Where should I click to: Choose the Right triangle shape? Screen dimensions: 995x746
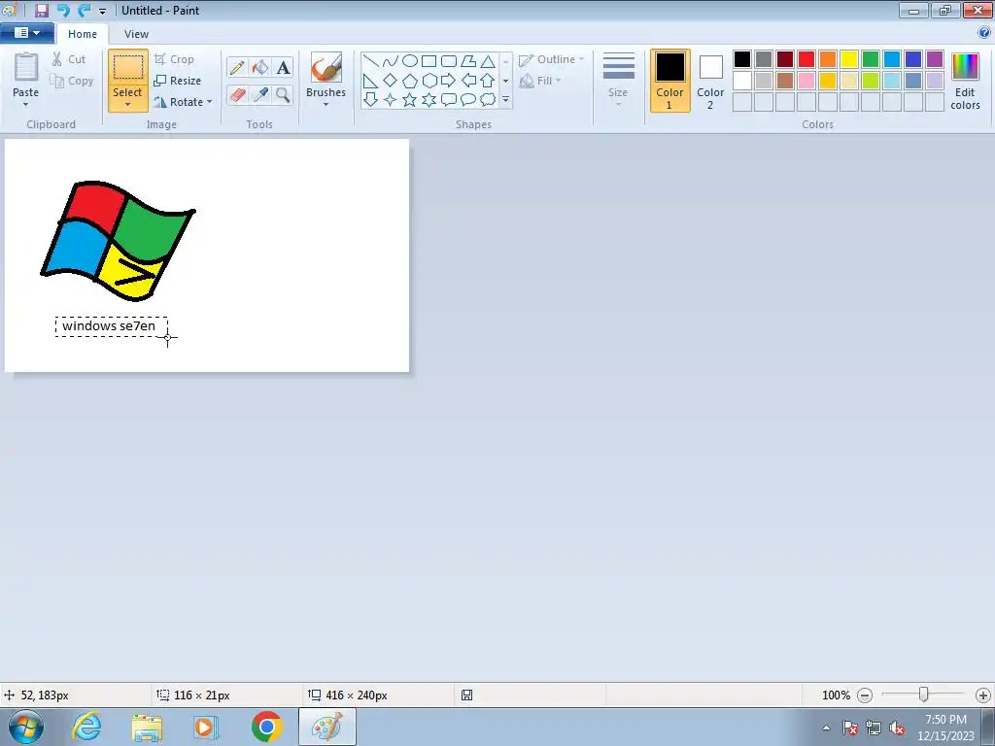[x=370, y=81]
